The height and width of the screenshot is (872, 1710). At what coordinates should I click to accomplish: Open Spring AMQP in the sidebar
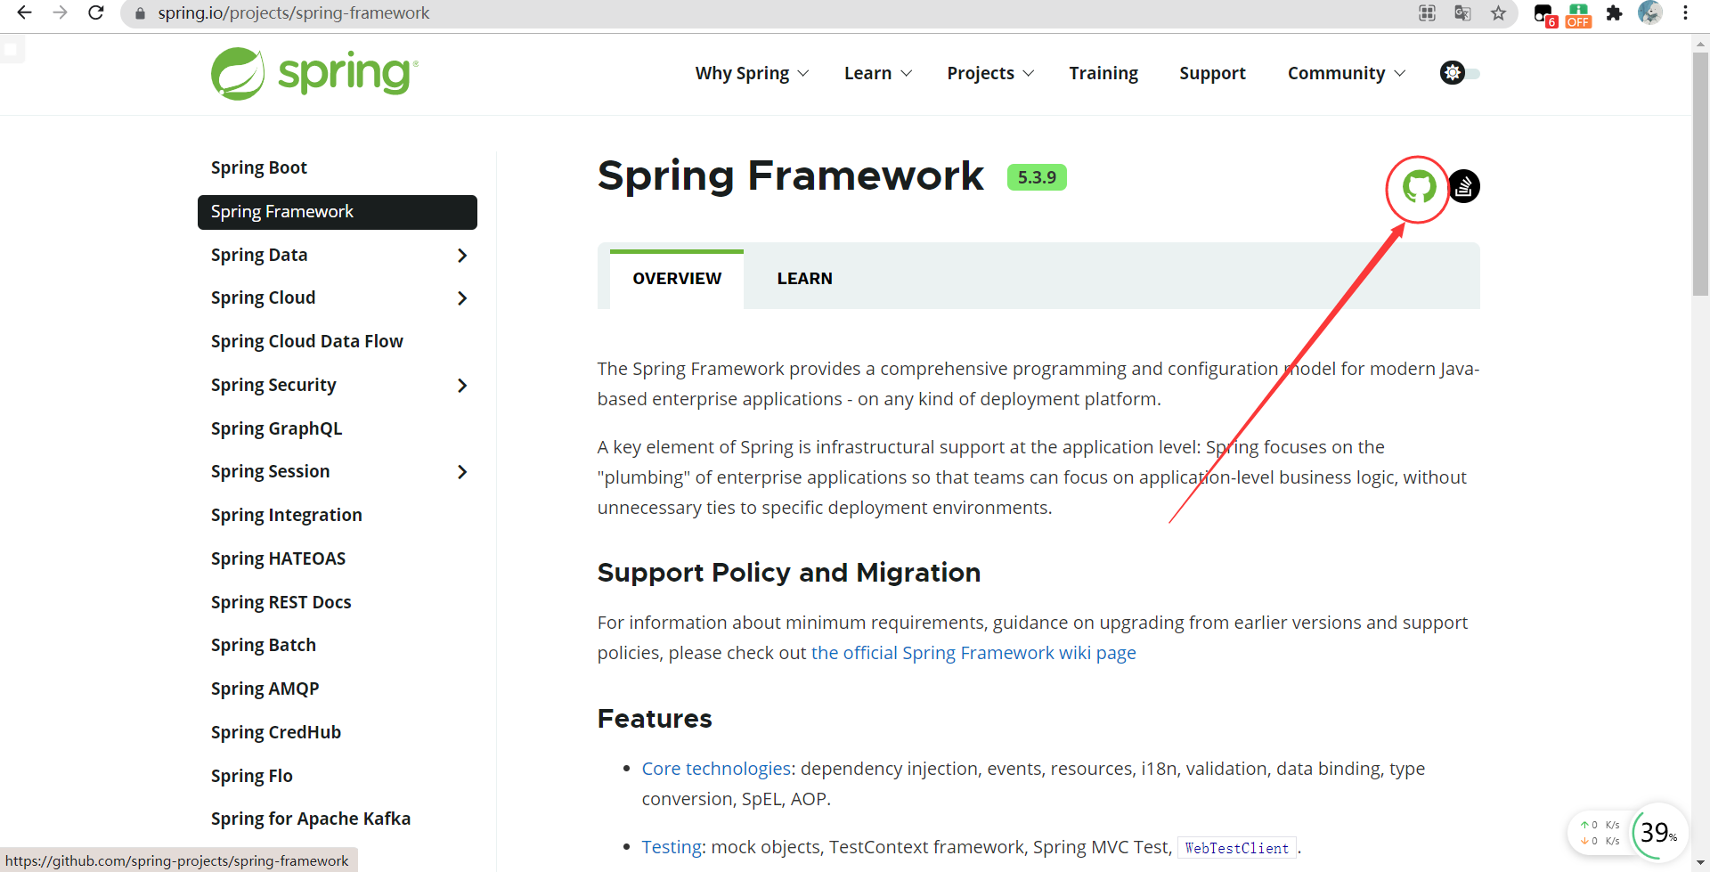coord(265,689)
